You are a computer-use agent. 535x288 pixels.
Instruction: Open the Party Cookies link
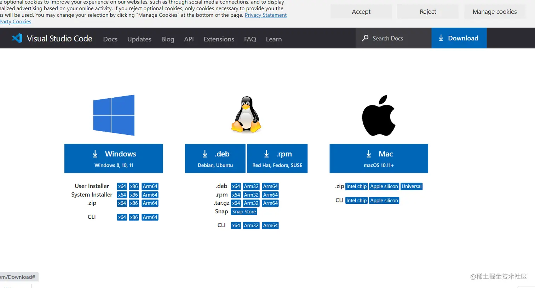[16, 22]
